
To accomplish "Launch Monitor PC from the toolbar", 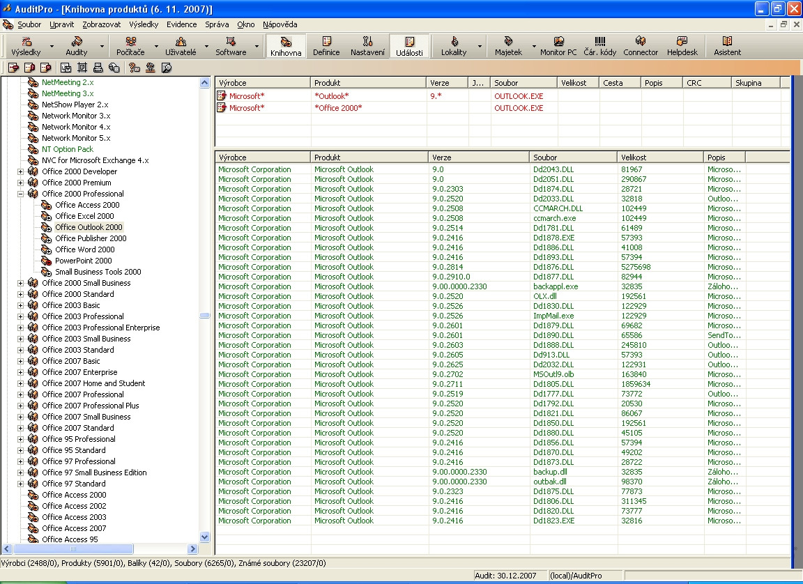I will click(558, 46).
